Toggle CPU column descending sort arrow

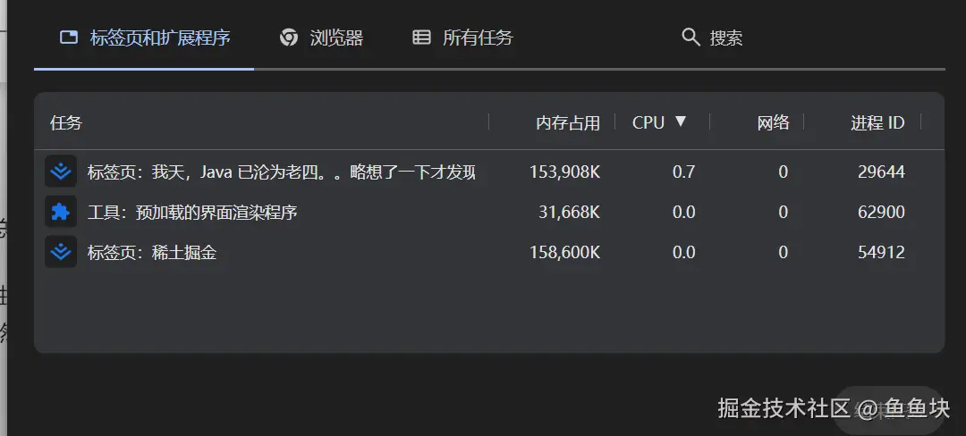pos(681,122)
